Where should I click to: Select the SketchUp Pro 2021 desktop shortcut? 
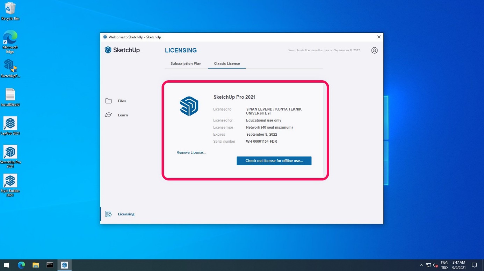(10, 157)
